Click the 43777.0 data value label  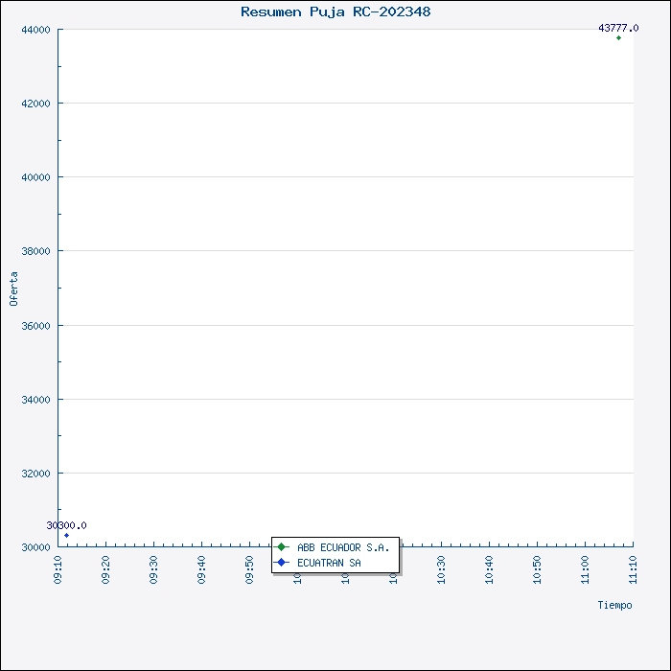[618, 28]
